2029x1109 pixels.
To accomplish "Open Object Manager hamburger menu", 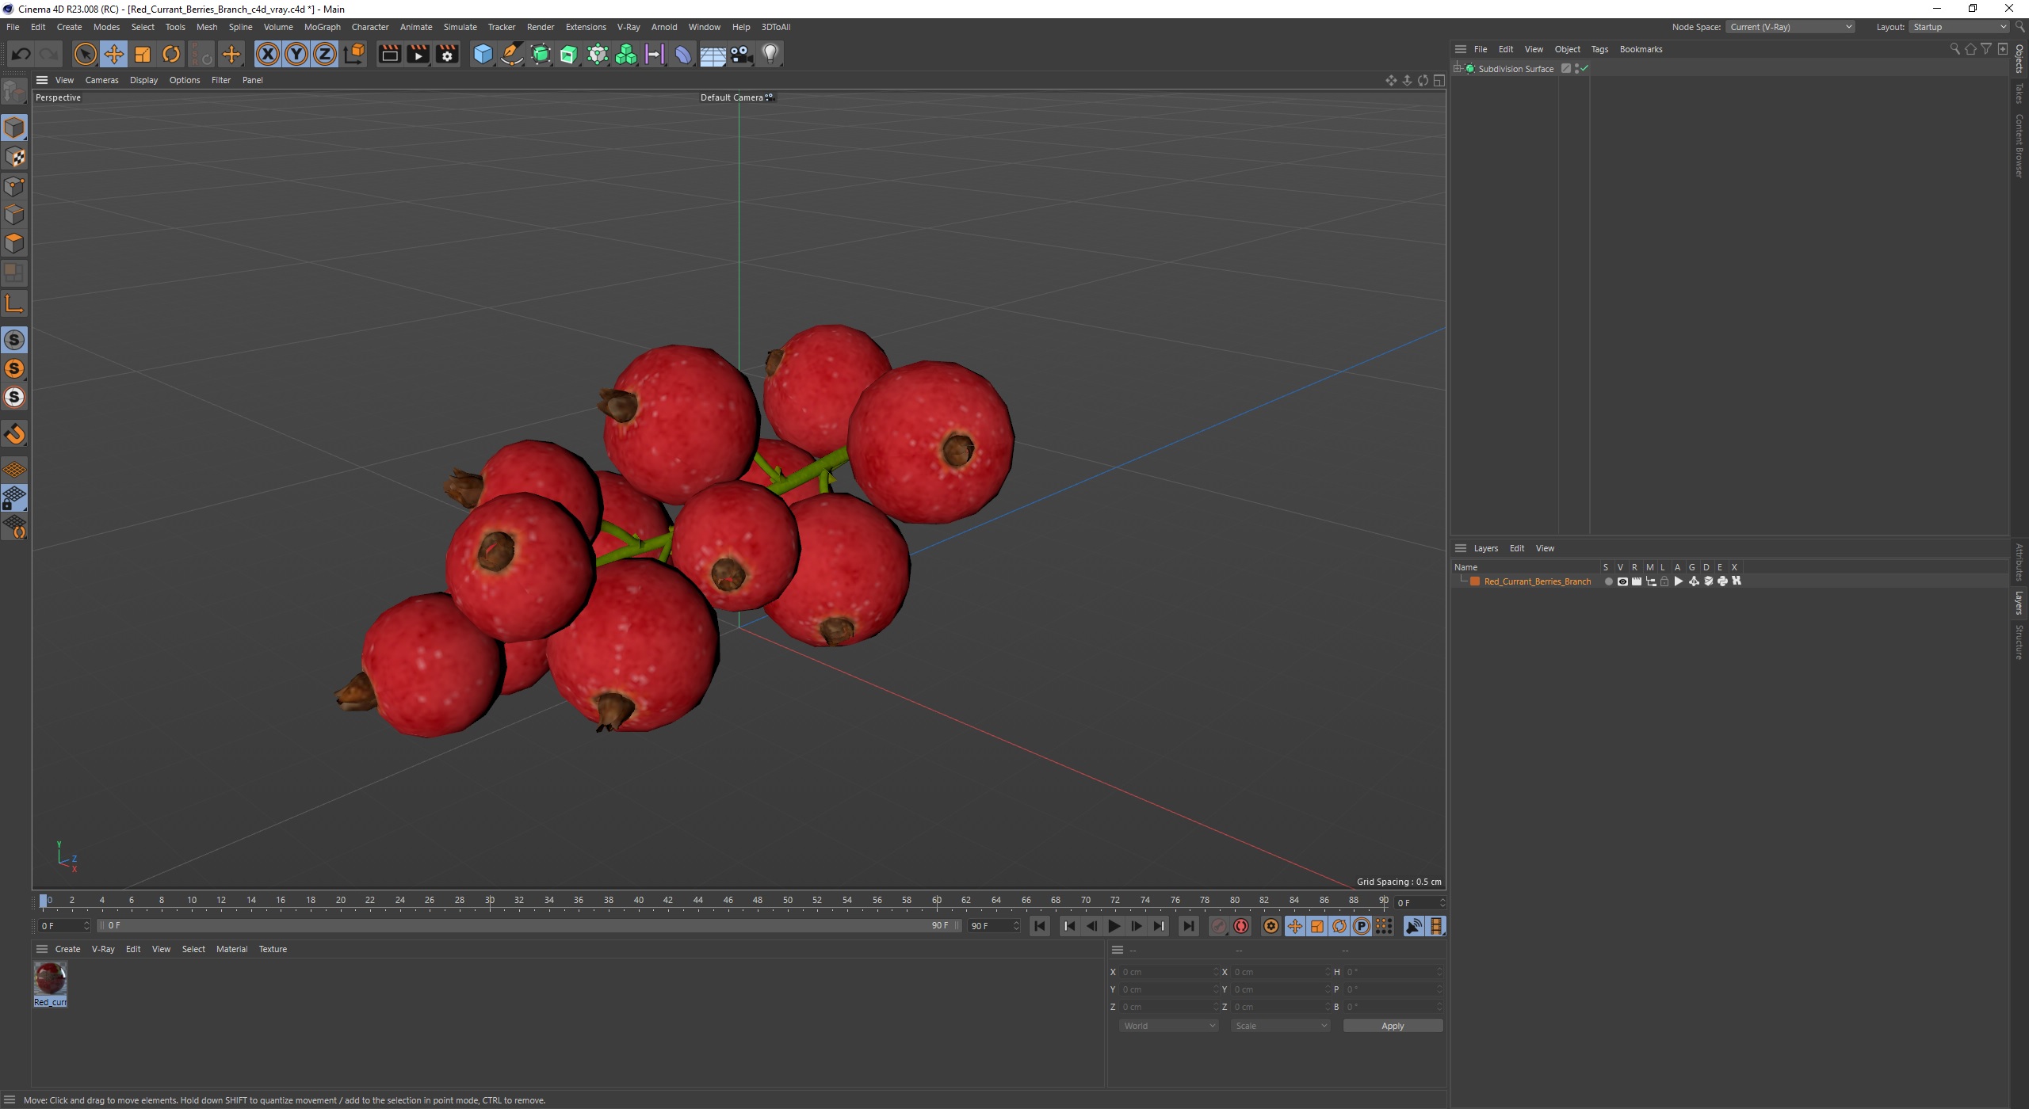I will (1460, 49).
